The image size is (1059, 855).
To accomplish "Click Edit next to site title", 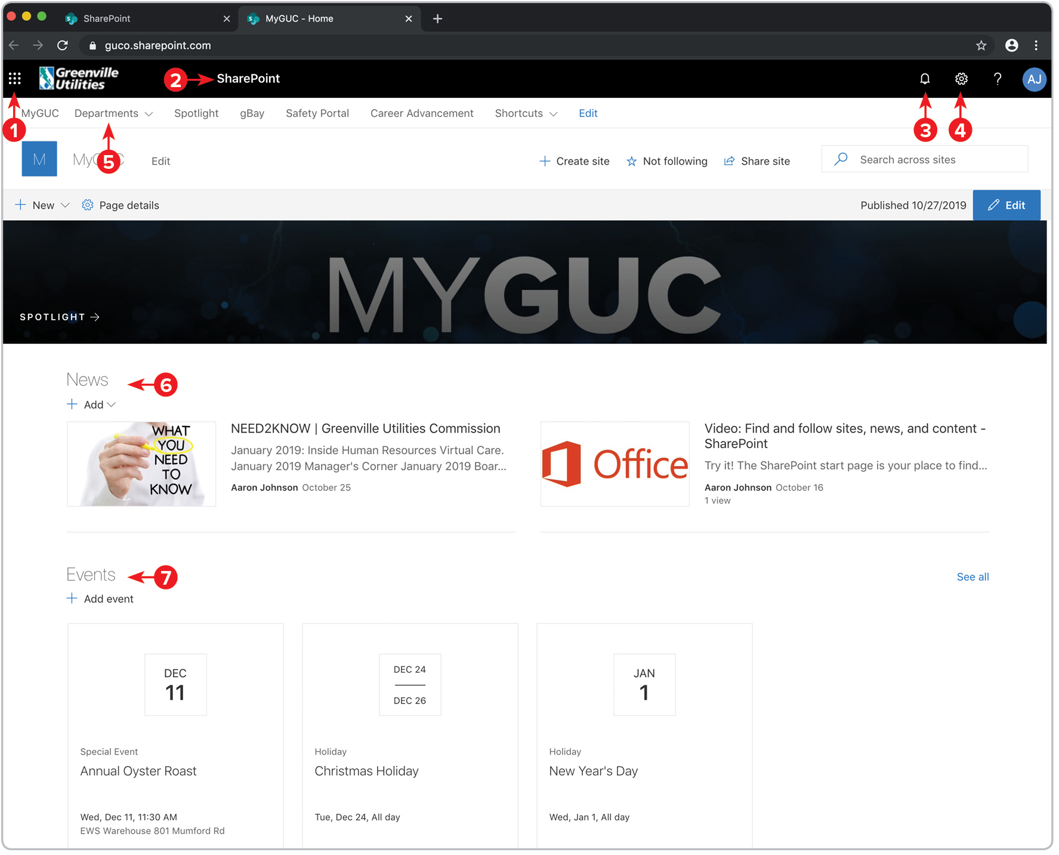I will coord(160,161).
